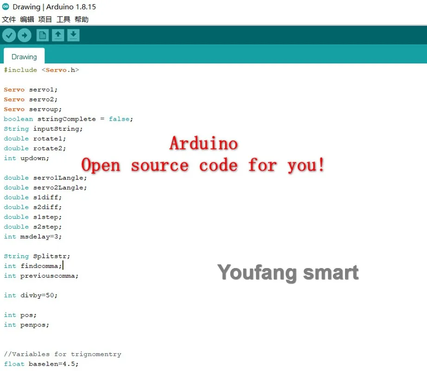This screenshot has width=427, height=371.
Task: Open the 帮助 (Help) menu
Action: coord(82,19)
